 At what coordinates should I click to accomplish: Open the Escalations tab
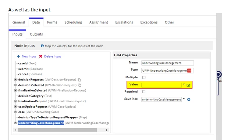coord(124,22)
